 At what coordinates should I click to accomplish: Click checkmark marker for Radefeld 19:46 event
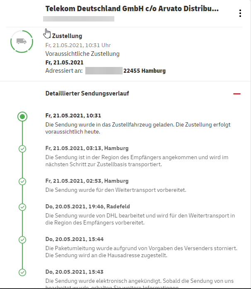[22, 207]
